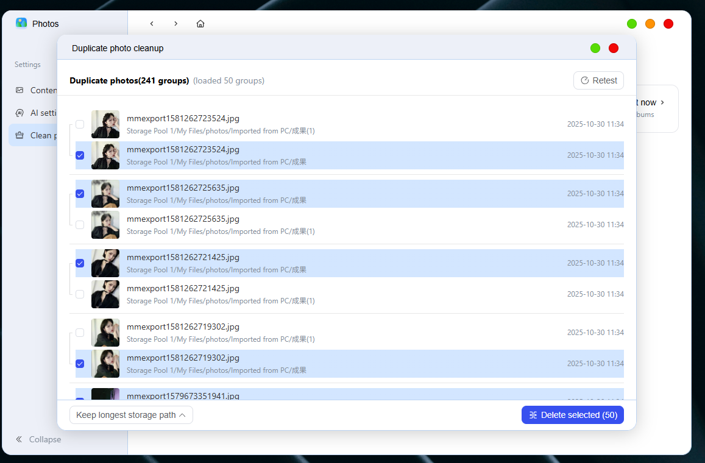Click the date of mmexport1581262725635.jpg in 成果(1)
The height and width of the screenshot is (463, 705).
point(595,225)
